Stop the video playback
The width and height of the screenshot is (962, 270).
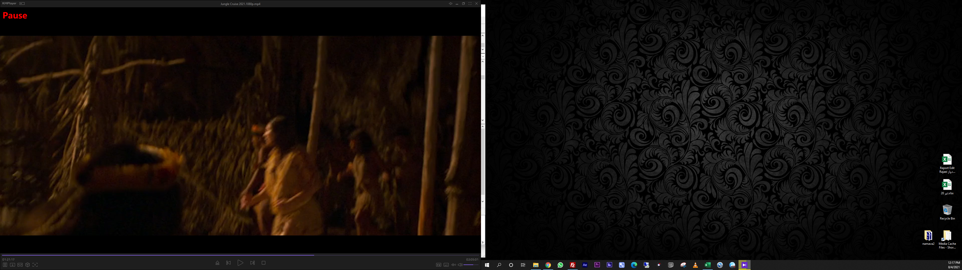(x=264, y=263)
